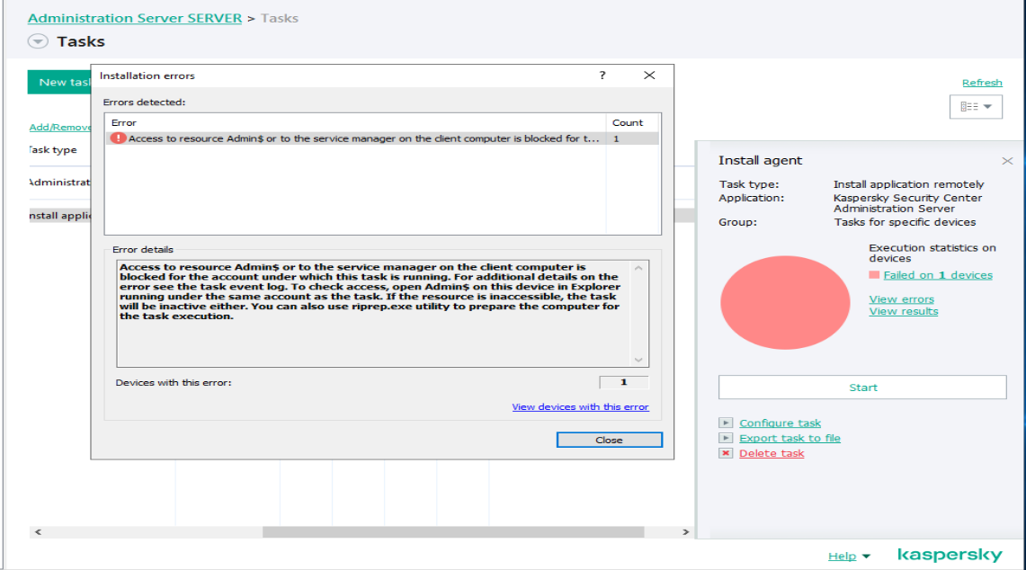Click the Export task to file arrow icon
The image size is (1026, 570).
click(x=726, y=438)
